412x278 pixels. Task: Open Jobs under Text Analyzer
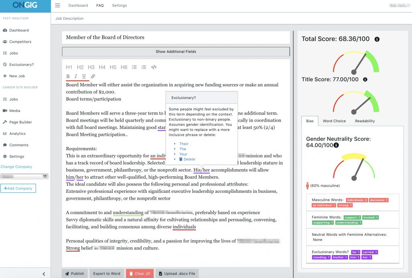click(x=10, y=53)
